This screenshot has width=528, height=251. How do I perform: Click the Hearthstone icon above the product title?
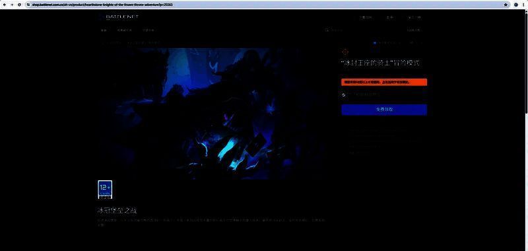(345, 52)
